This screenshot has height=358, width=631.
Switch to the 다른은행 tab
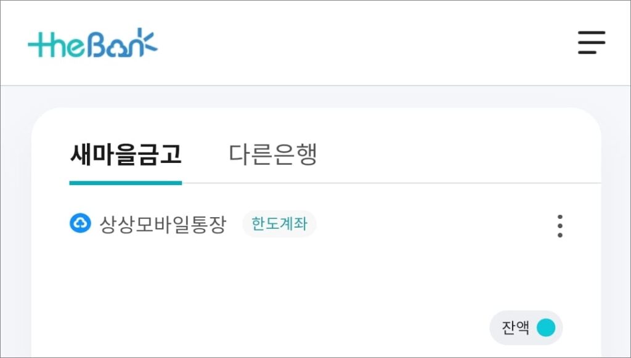click(273, 154)
